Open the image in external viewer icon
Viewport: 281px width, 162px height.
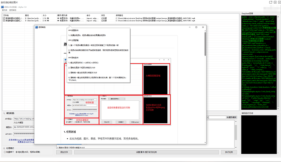[x=270, y=2]
